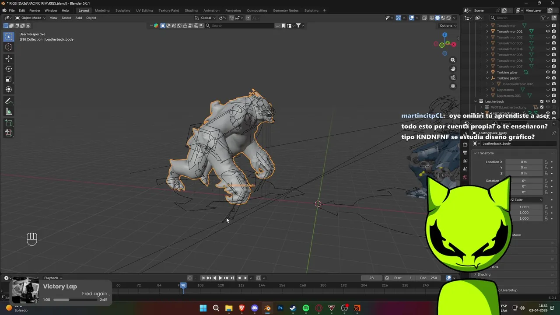
Task: Select the Add Cube tool
Action: pyautogui.click(x=9, y=123)
